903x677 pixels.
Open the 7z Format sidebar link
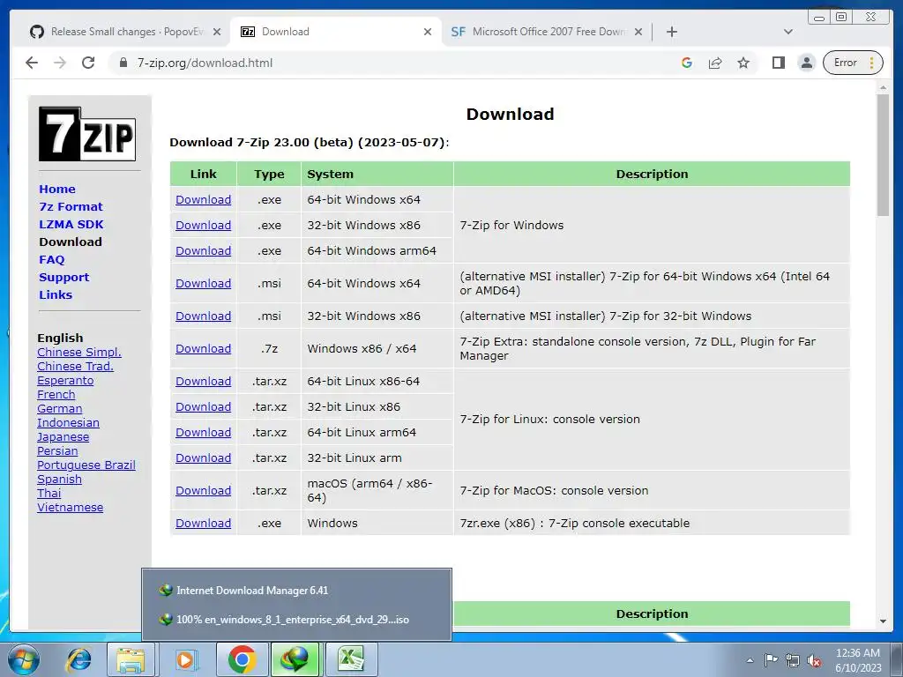click(71, 206)
